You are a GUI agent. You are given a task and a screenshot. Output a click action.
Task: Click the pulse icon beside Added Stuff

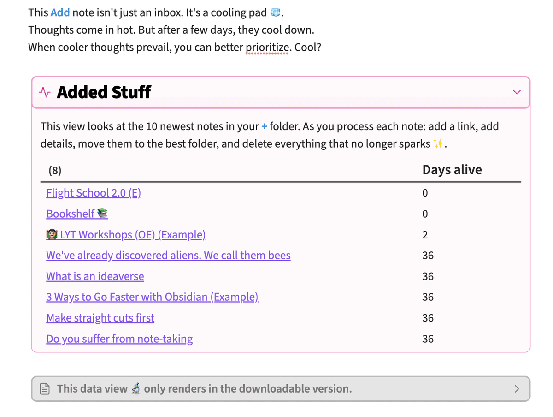click(x=45, y=92)
